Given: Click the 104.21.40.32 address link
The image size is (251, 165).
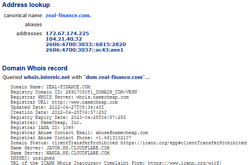Looking at the screenshot, I should click(x=64, y=39).
